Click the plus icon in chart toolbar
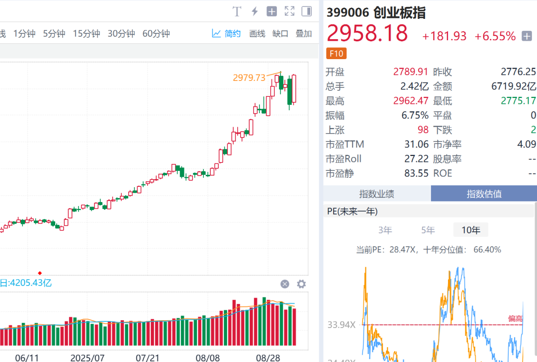The width and height of the screenshot is (537, 362). click(272, 11)
